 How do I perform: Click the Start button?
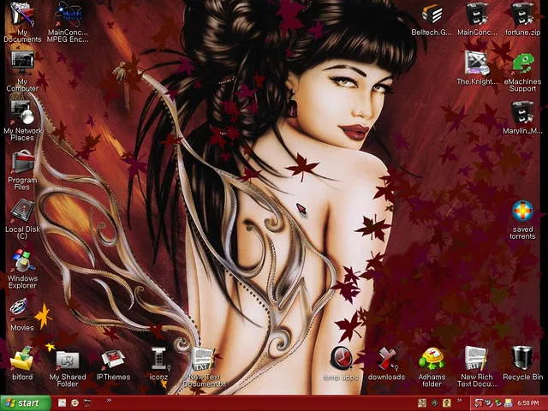point(22,402)
